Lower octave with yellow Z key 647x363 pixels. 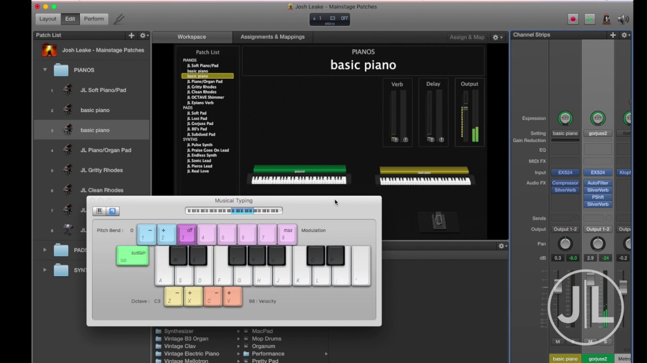tap(173, 296)
